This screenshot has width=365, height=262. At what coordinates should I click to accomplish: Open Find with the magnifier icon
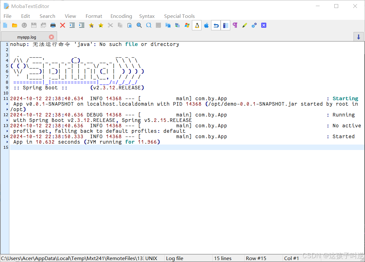(x=139, y=25)
